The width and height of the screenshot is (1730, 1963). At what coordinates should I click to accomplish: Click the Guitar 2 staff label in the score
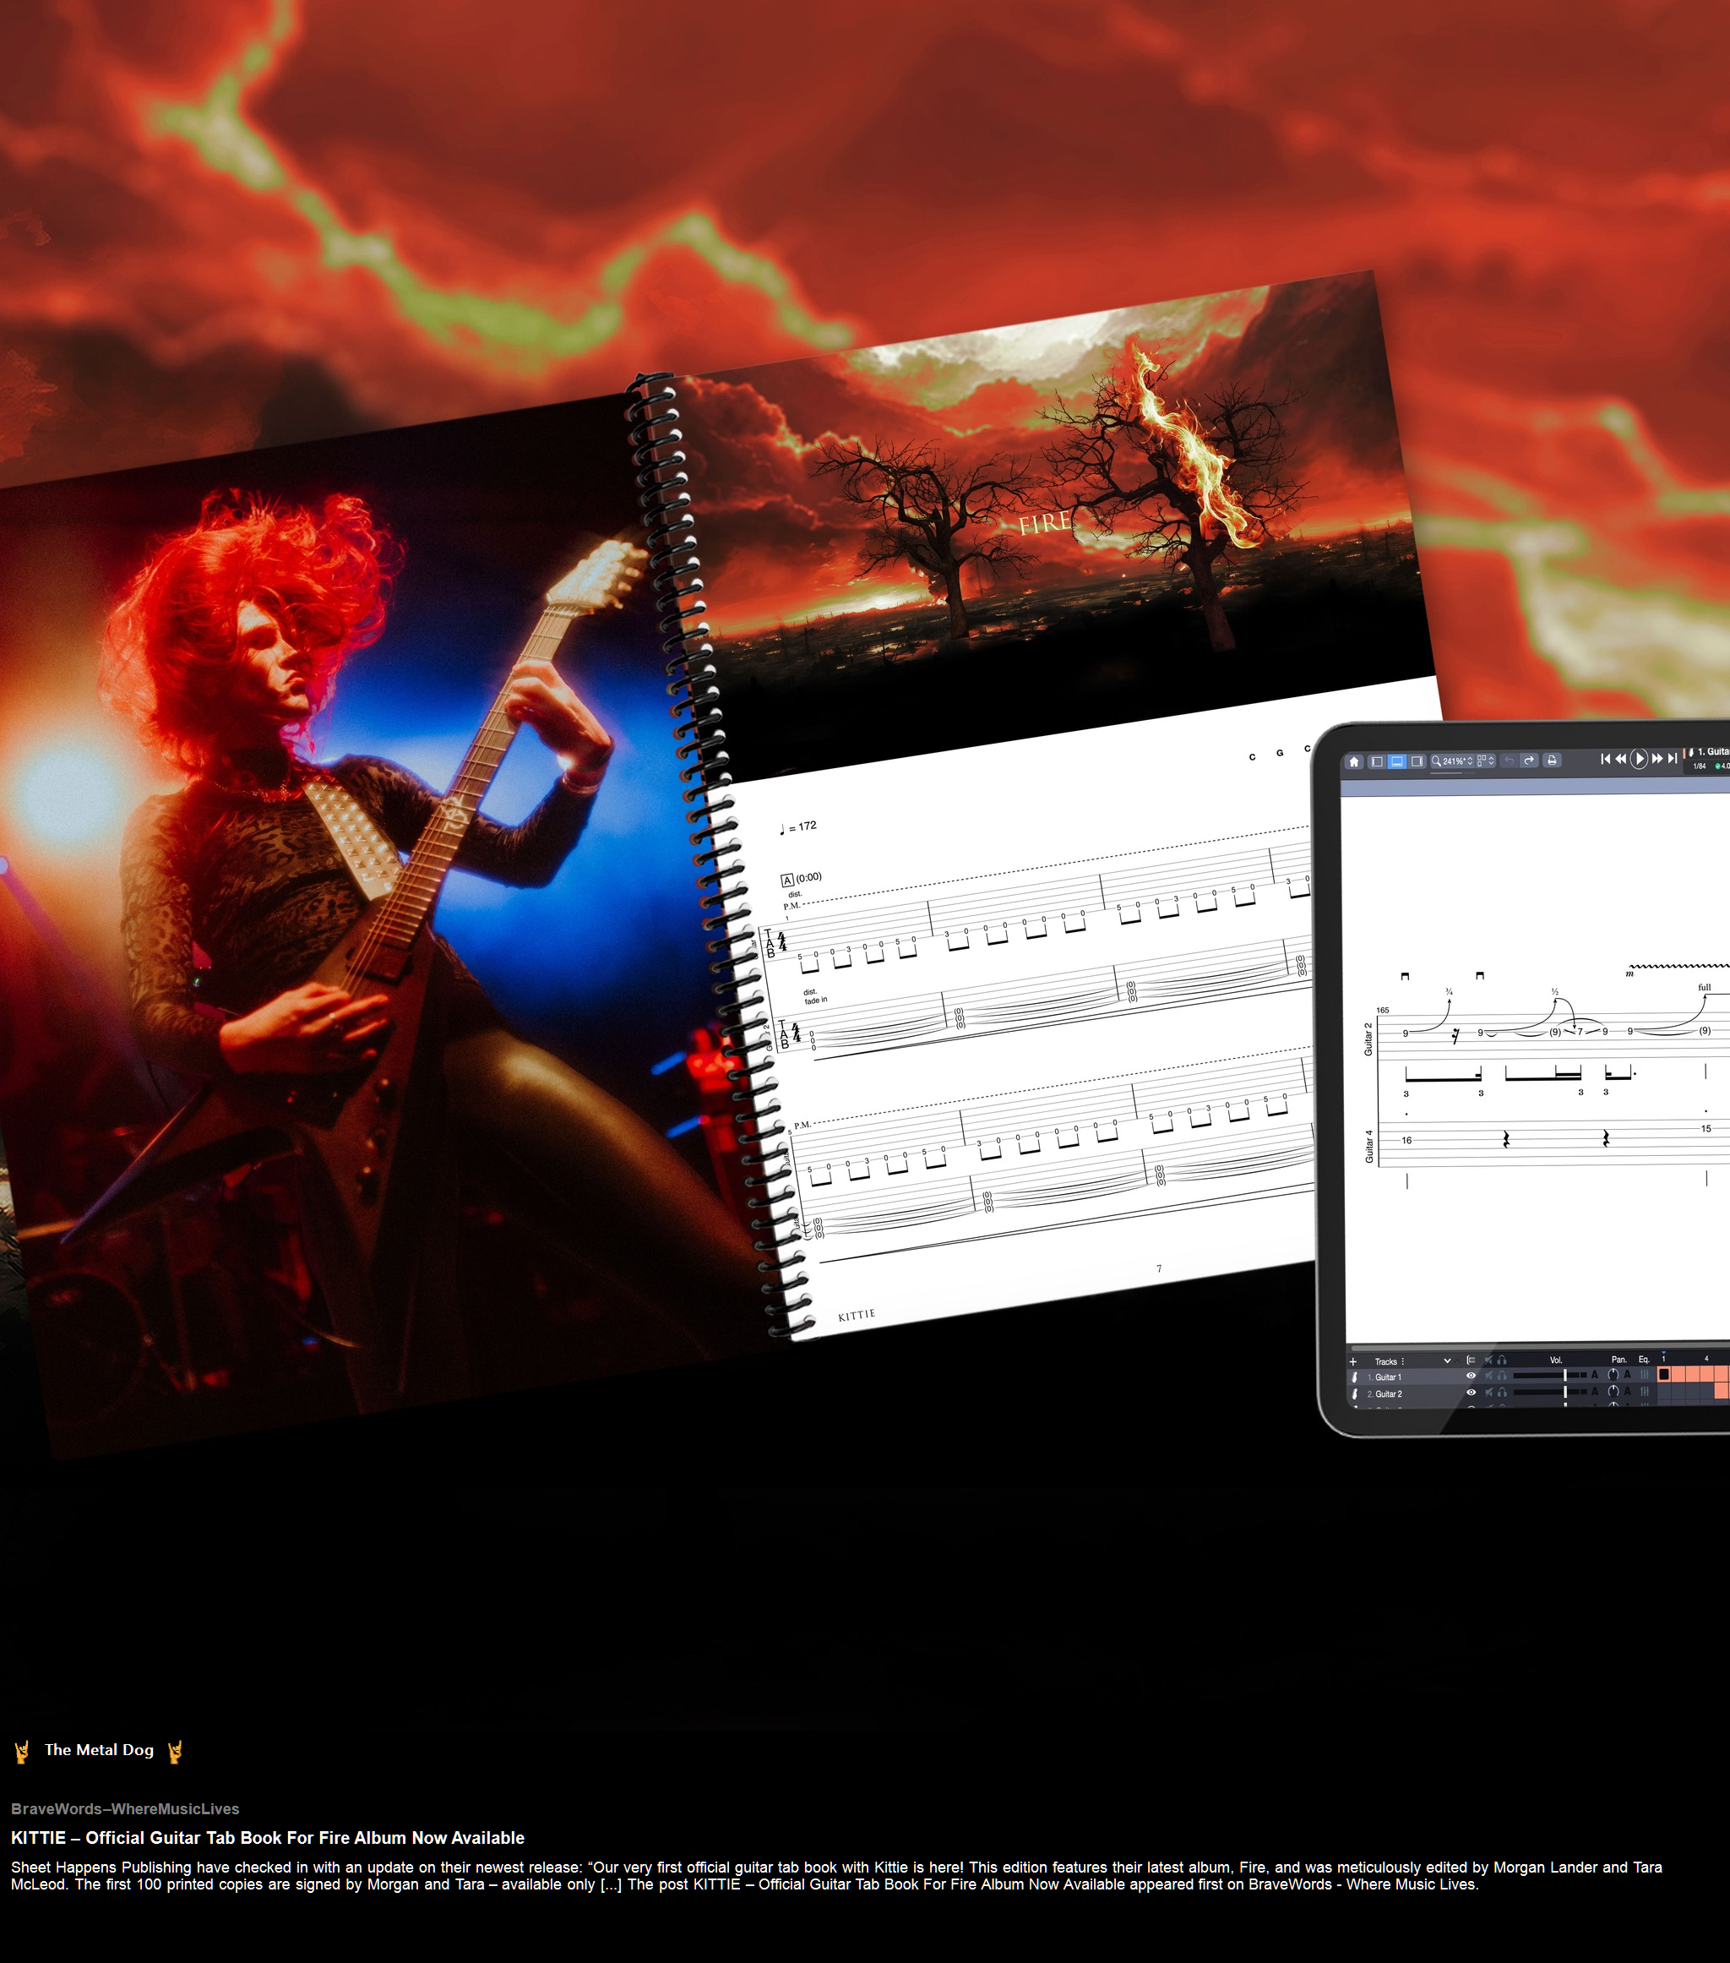coord(1368,1039)
